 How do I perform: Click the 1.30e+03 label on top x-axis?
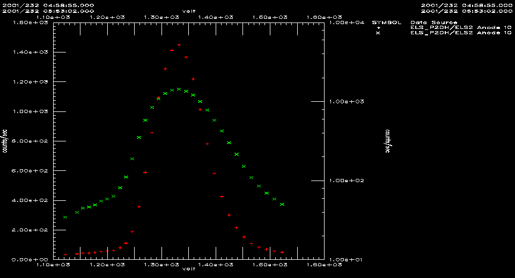(161, 17)
